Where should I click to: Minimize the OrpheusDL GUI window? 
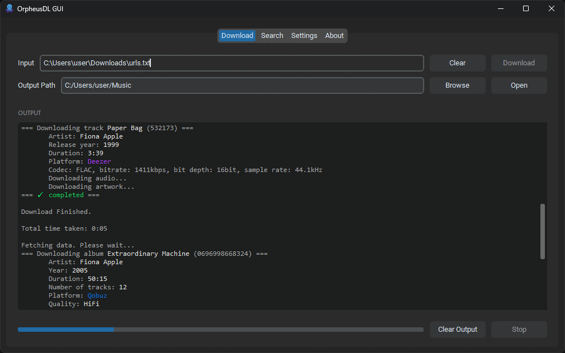click(x=501, y=8)
